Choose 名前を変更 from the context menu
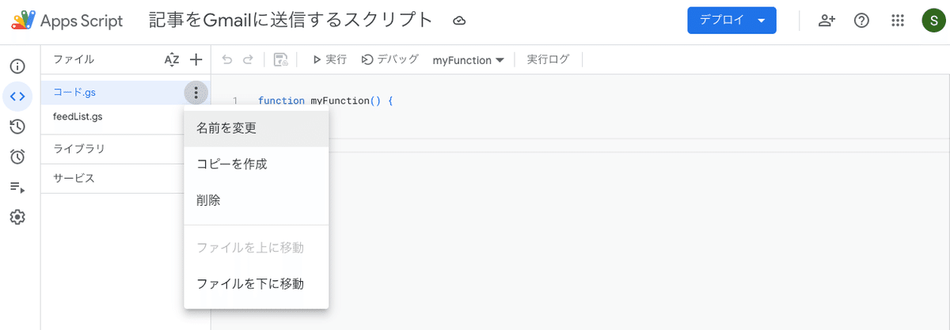The width and height of the screenshot is (950, 330). tap(226, 128)
